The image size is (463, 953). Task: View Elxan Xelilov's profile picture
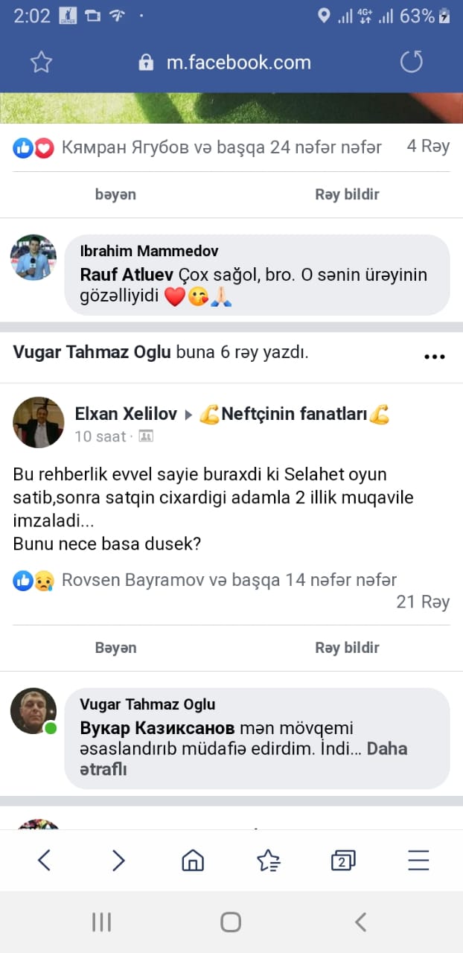39,422
